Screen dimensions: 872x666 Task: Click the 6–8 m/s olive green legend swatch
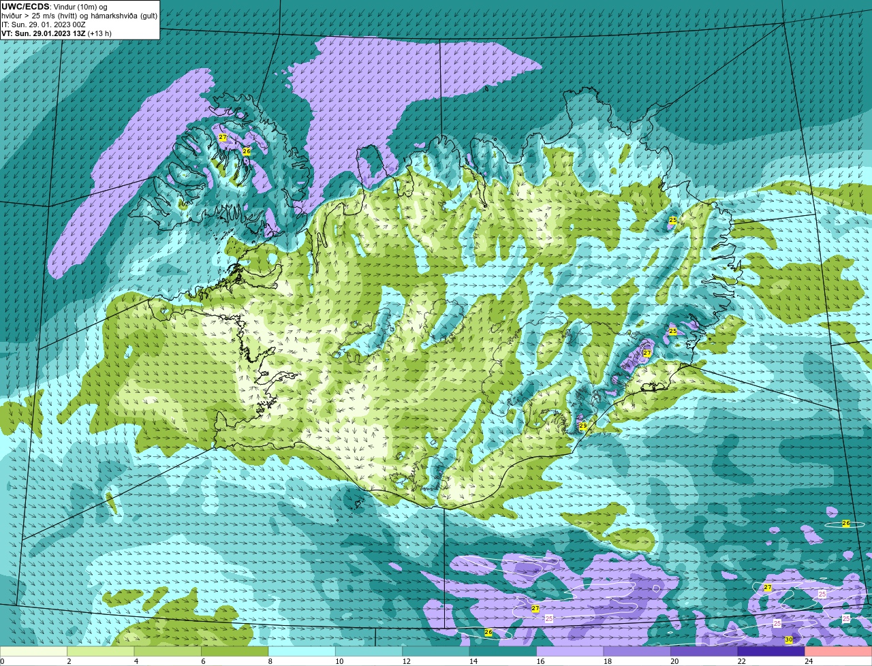(236, 651)
